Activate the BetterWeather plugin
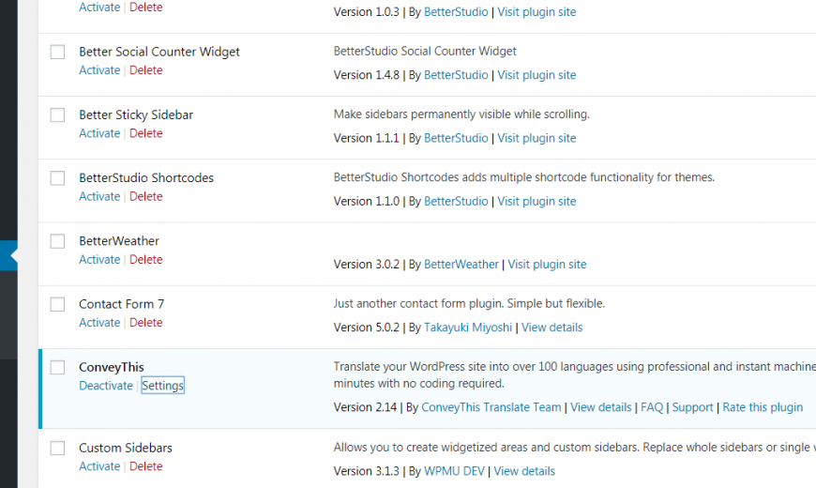This screenshot has height=488, width=816. pos(99,259)
